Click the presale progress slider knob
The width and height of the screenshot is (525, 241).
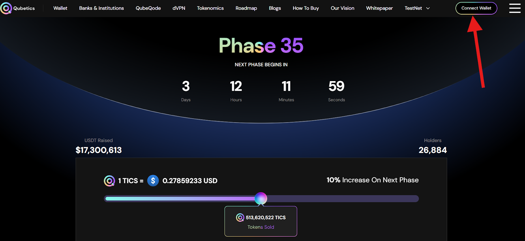tap(261, 199)
